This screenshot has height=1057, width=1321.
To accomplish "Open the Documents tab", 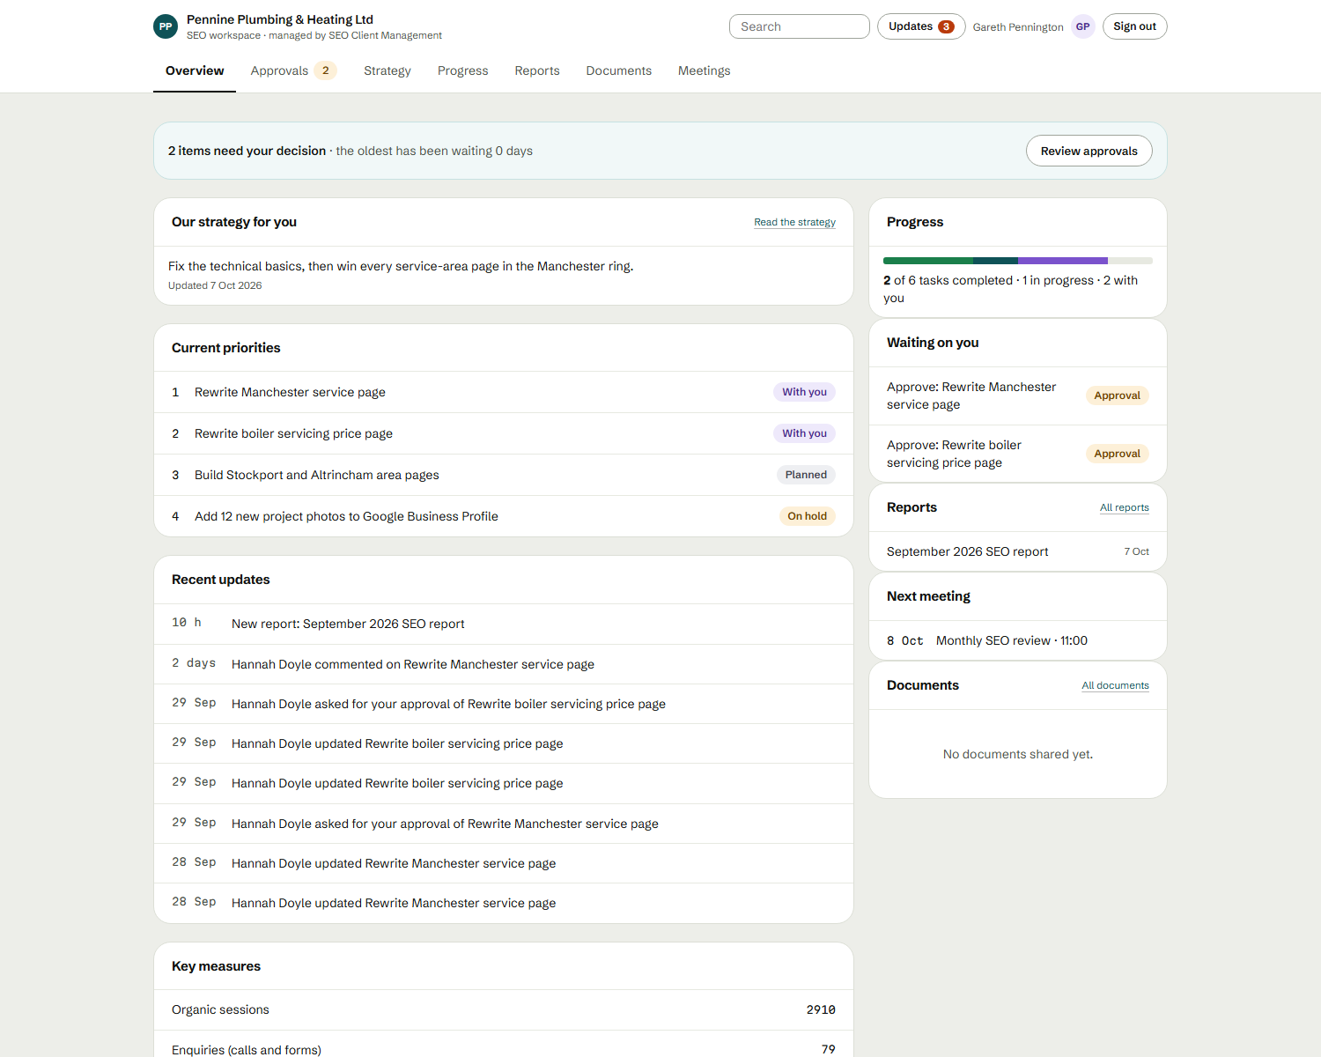I will (x=619, y=70).
